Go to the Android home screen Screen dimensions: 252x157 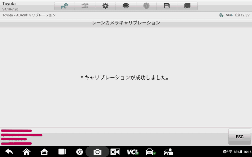(27, 152)
